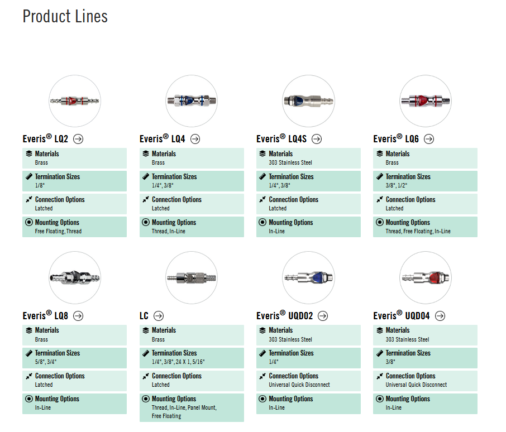
Task: Open the Everis LQ8 coupling thumbnail
Action: click(x=75, y=277)
